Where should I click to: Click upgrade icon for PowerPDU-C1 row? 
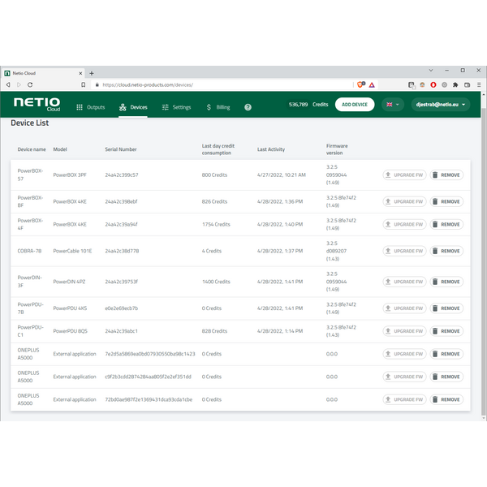(x=388, y=331)
